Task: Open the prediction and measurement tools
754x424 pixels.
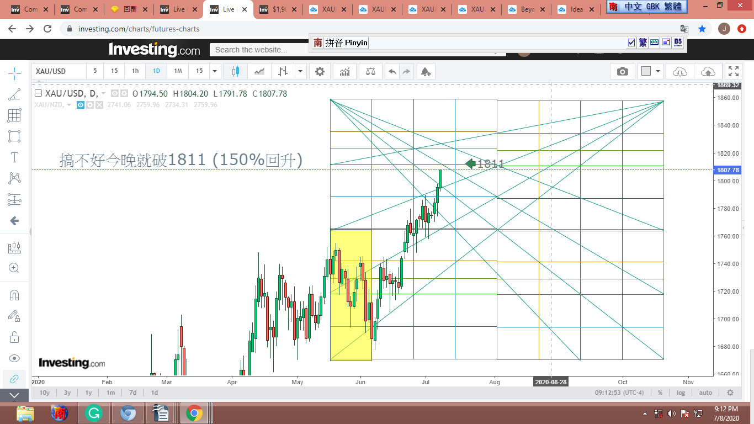Action: (14, 199)
